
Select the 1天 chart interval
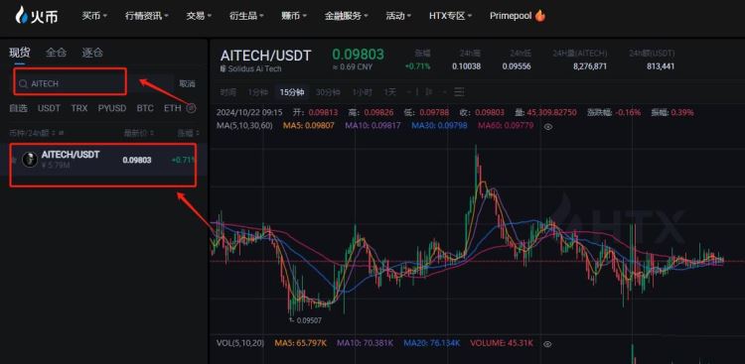390,92
